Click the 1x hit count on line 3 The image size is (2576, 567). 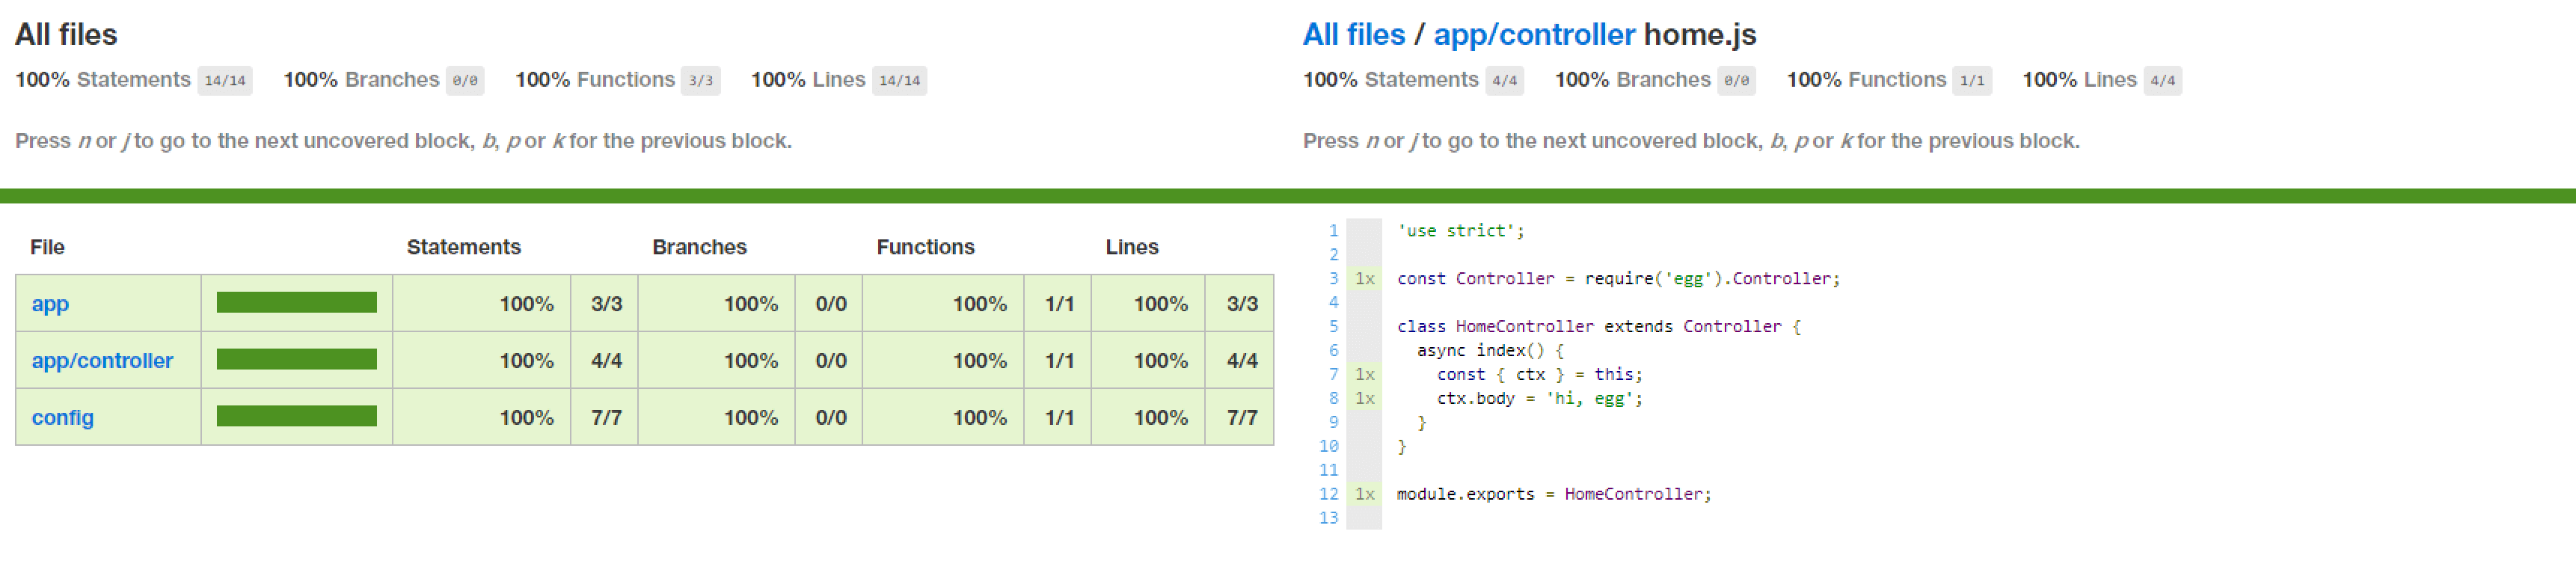click(x=1364, y=279)
